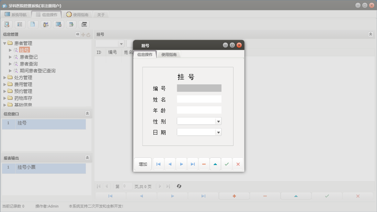This screenshot has height=212, width=377.
Task: Collapse the 报表输出 panel
Action: click(x=87, y=158)
